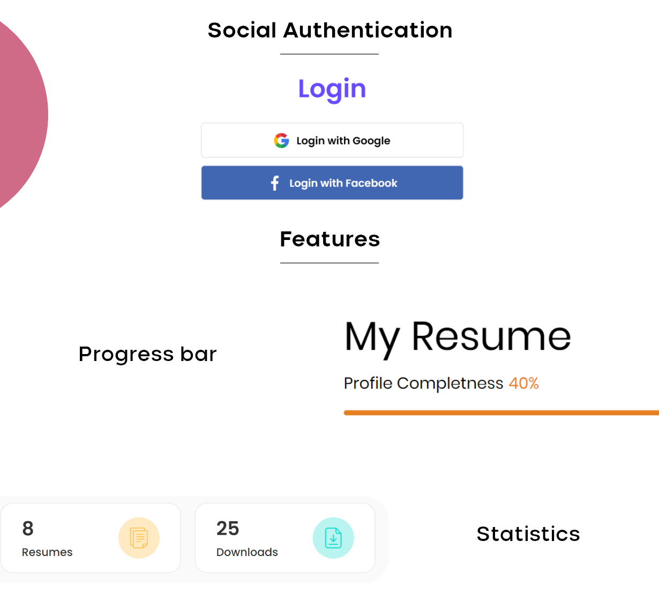Viewport: 659px width, 601px height.
Task: Open the 25 Downloads statistics card
Action: [285, 538]
